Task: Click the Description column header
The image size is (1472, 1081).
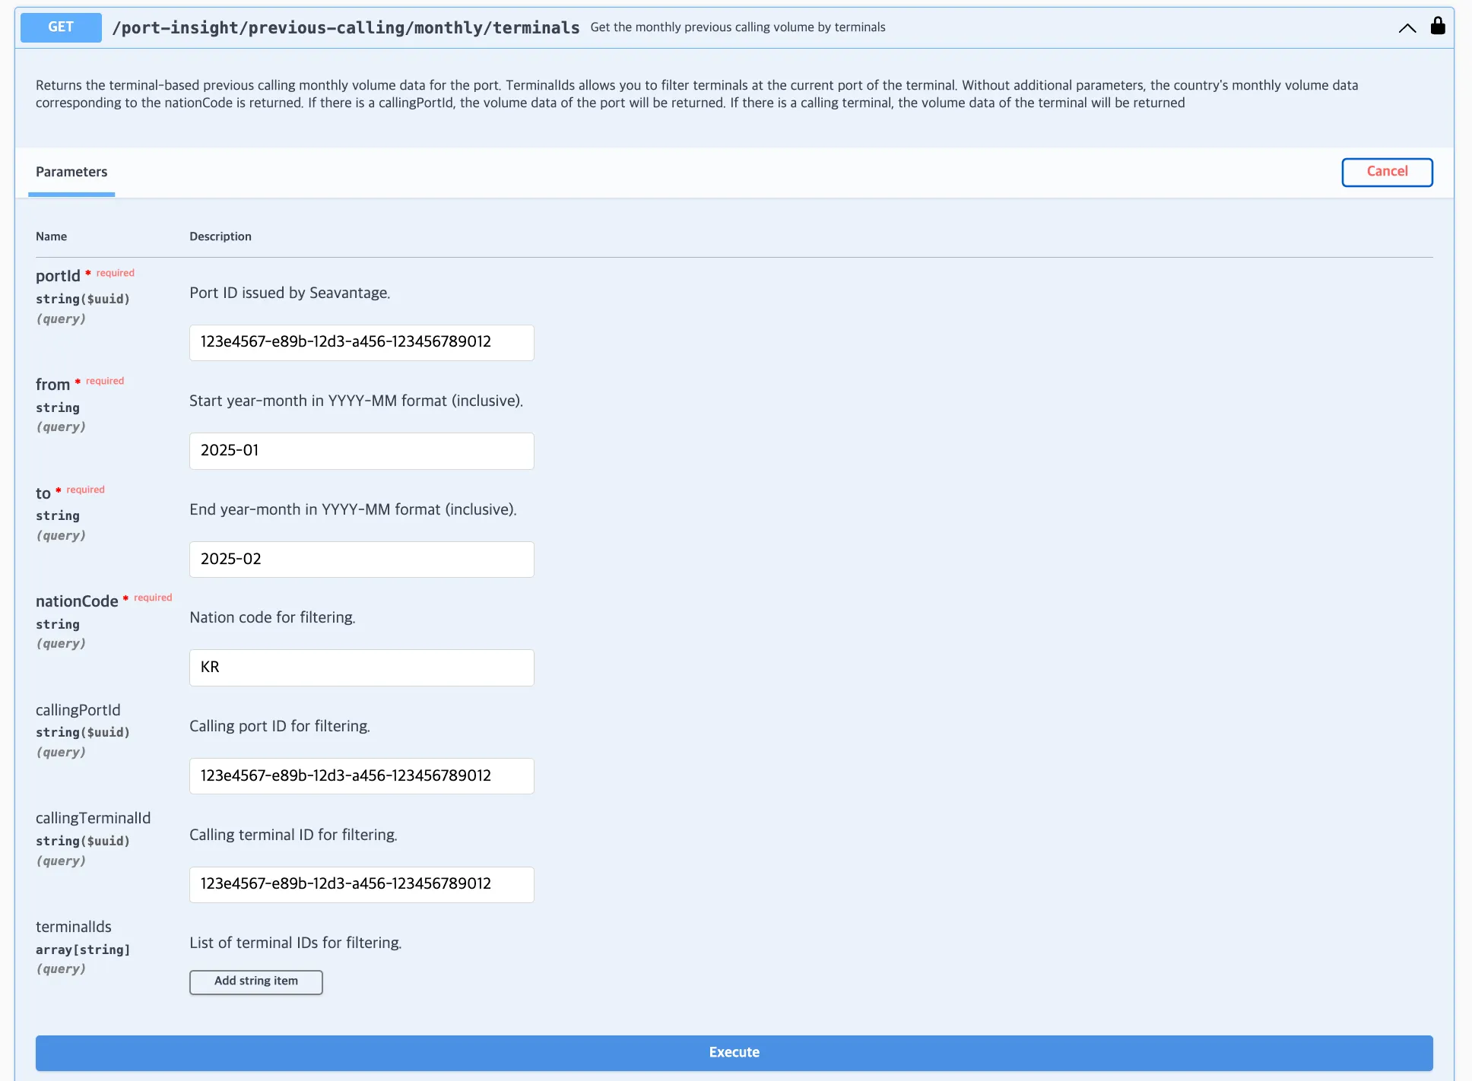Action: click(220, 236)
